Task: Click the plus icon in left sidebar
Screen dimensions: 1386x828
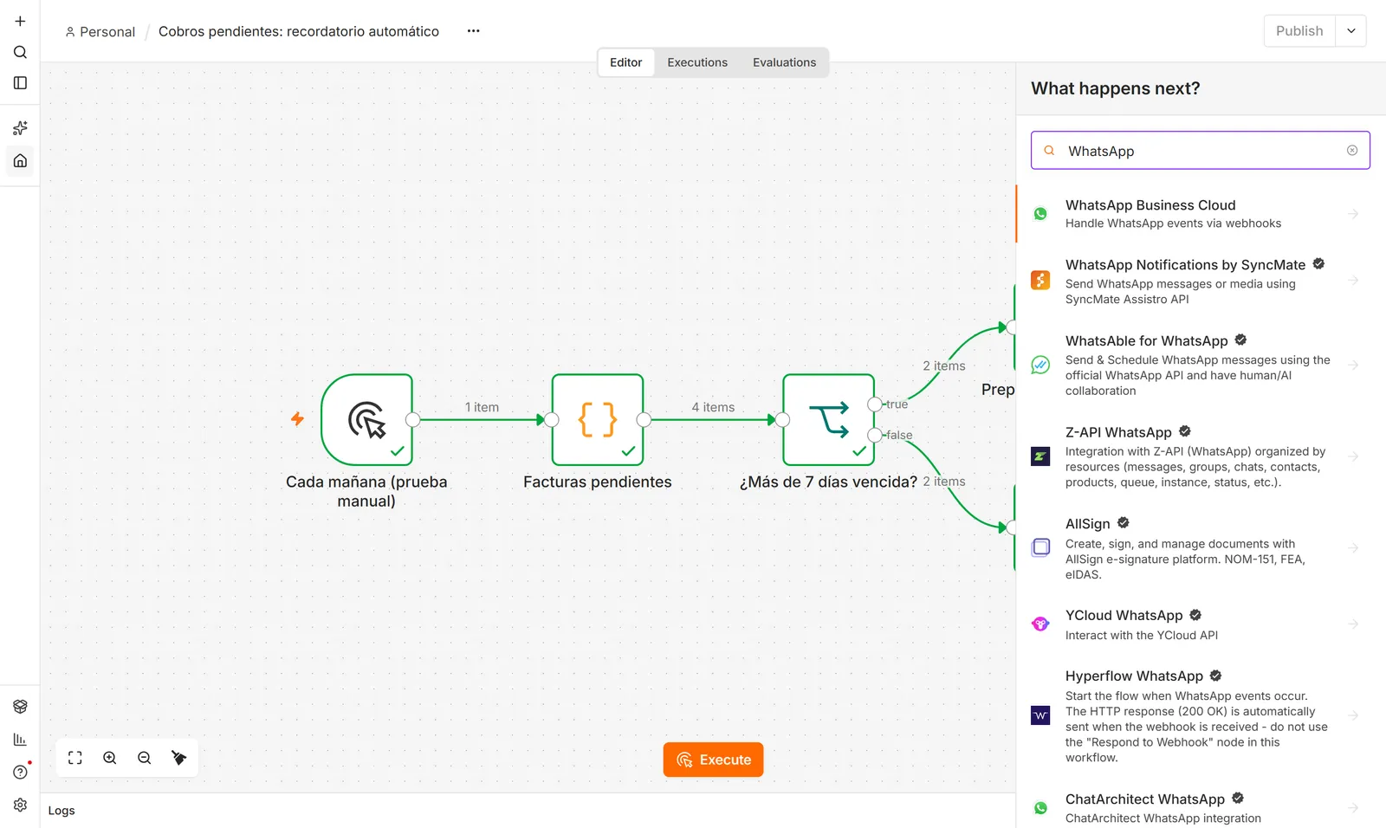Action: tap(20, 21)
